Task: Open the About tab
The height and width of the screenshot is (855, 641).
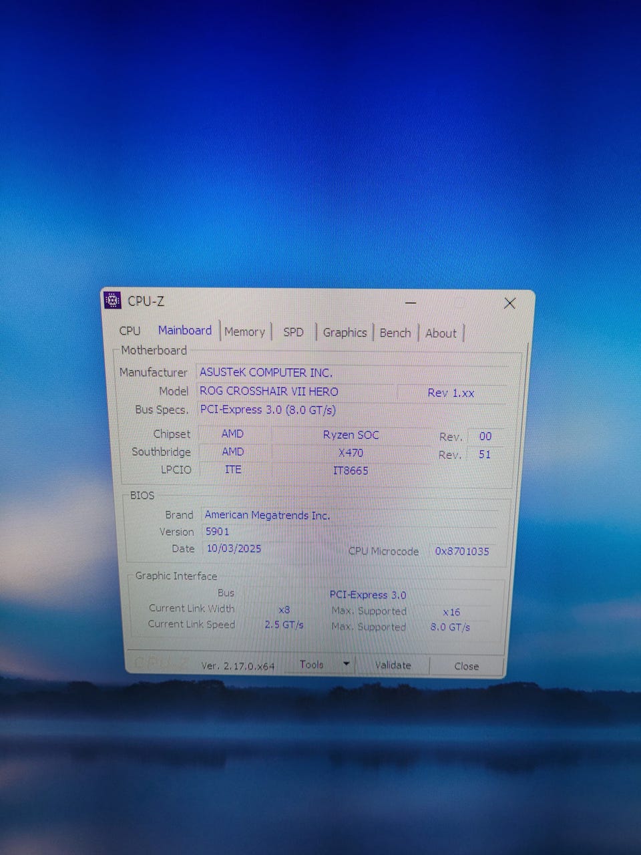Action: [441, 333]
